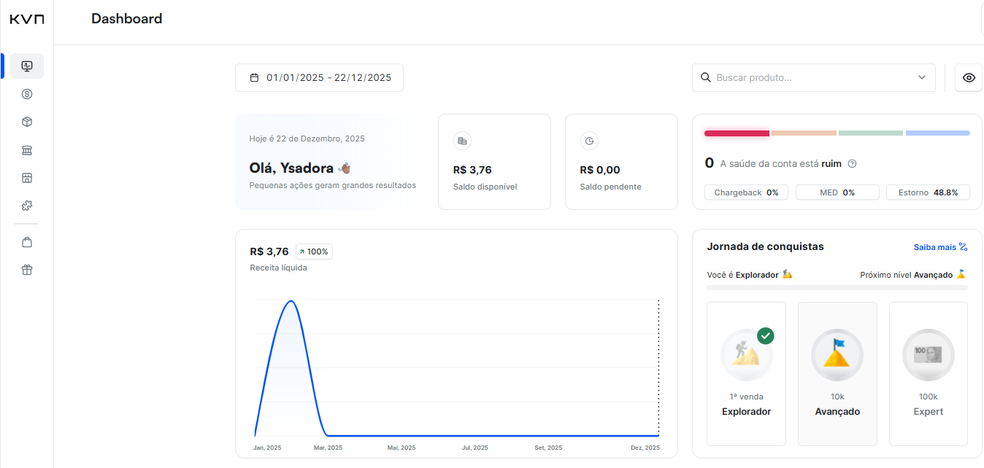Click the shopping bag sidebar icon
The image size is (984, 468).
(27, 242)
